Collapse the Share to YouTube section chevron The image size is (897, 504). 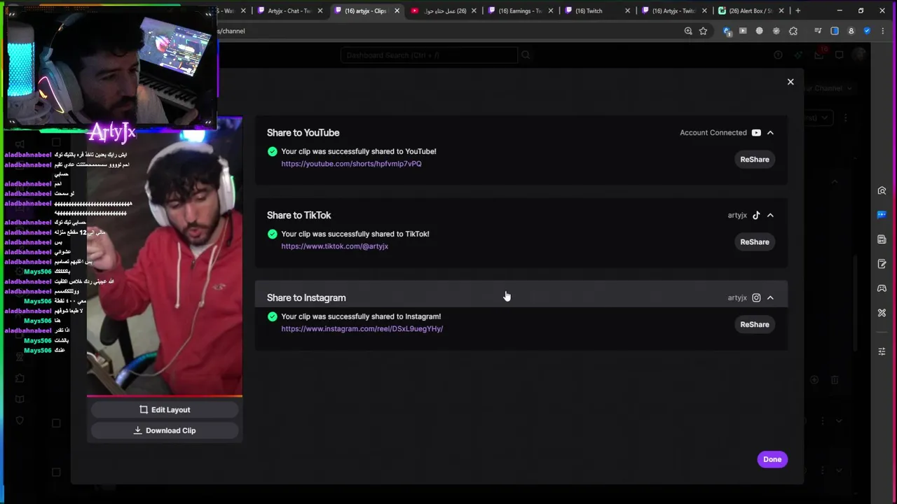coord(770,133)
